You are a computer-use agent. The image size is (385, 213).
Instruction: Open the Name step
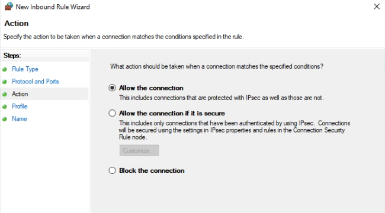click(20, 119)
